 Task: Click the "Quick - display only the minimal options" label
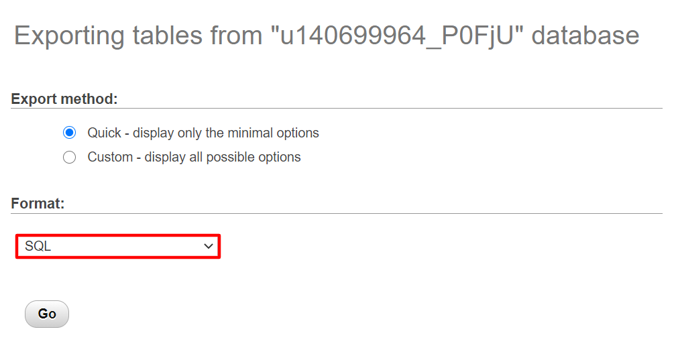coord(203,133)
